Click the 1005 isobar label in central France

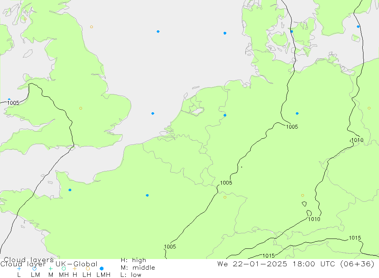(x=170, y=247)
